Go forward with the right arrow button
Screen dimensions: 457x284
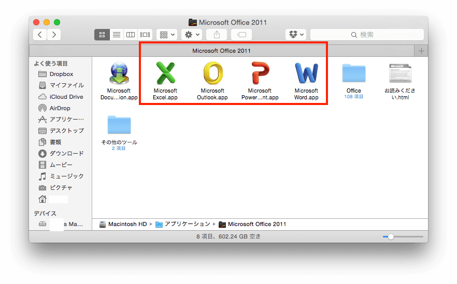pos(54,35)
